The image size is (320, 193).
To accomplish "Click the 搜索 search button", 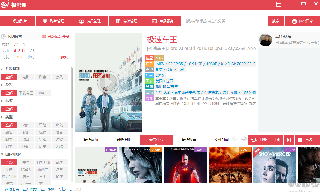I will 276,21.
